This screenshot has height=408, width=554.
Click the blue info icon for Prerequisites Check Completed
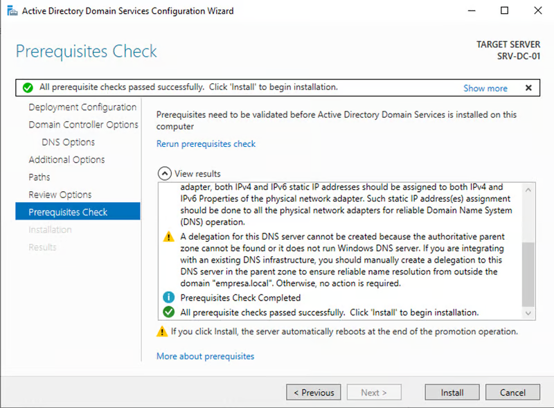pos(168,298)
